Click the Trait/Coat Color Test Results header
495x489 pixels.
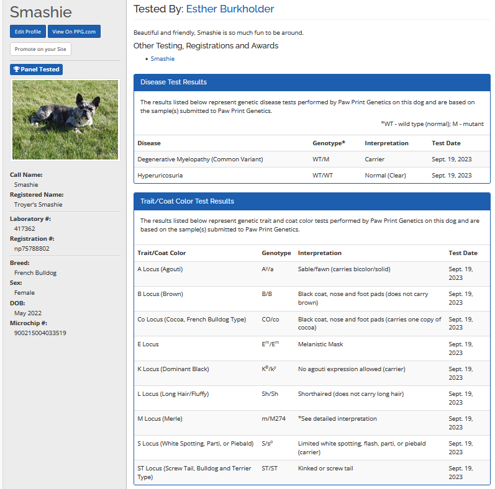click(x=312, y=201)
